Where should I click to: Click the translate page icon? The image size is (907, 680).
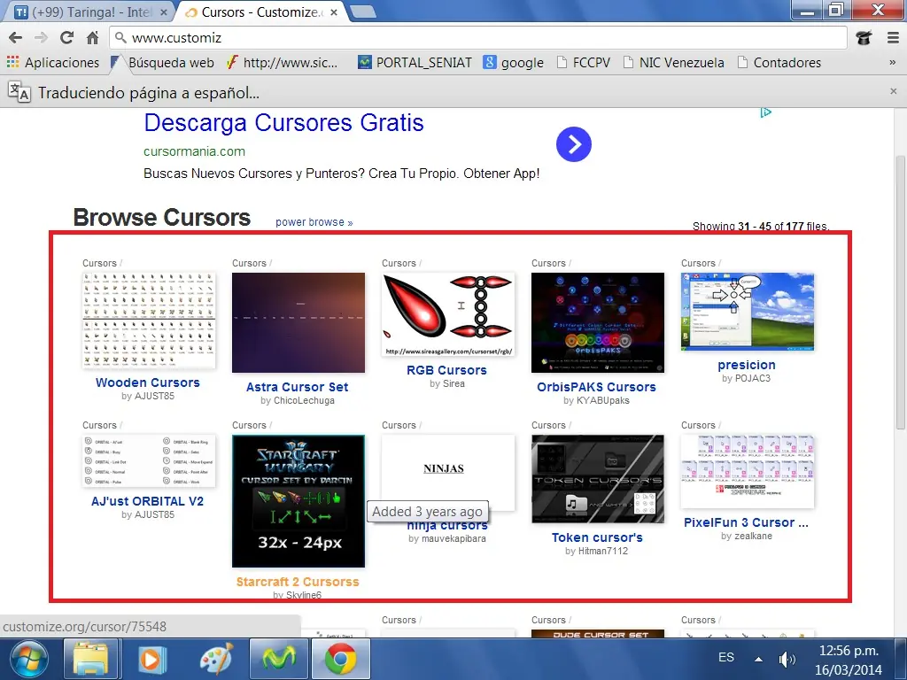tap(19, 92)
